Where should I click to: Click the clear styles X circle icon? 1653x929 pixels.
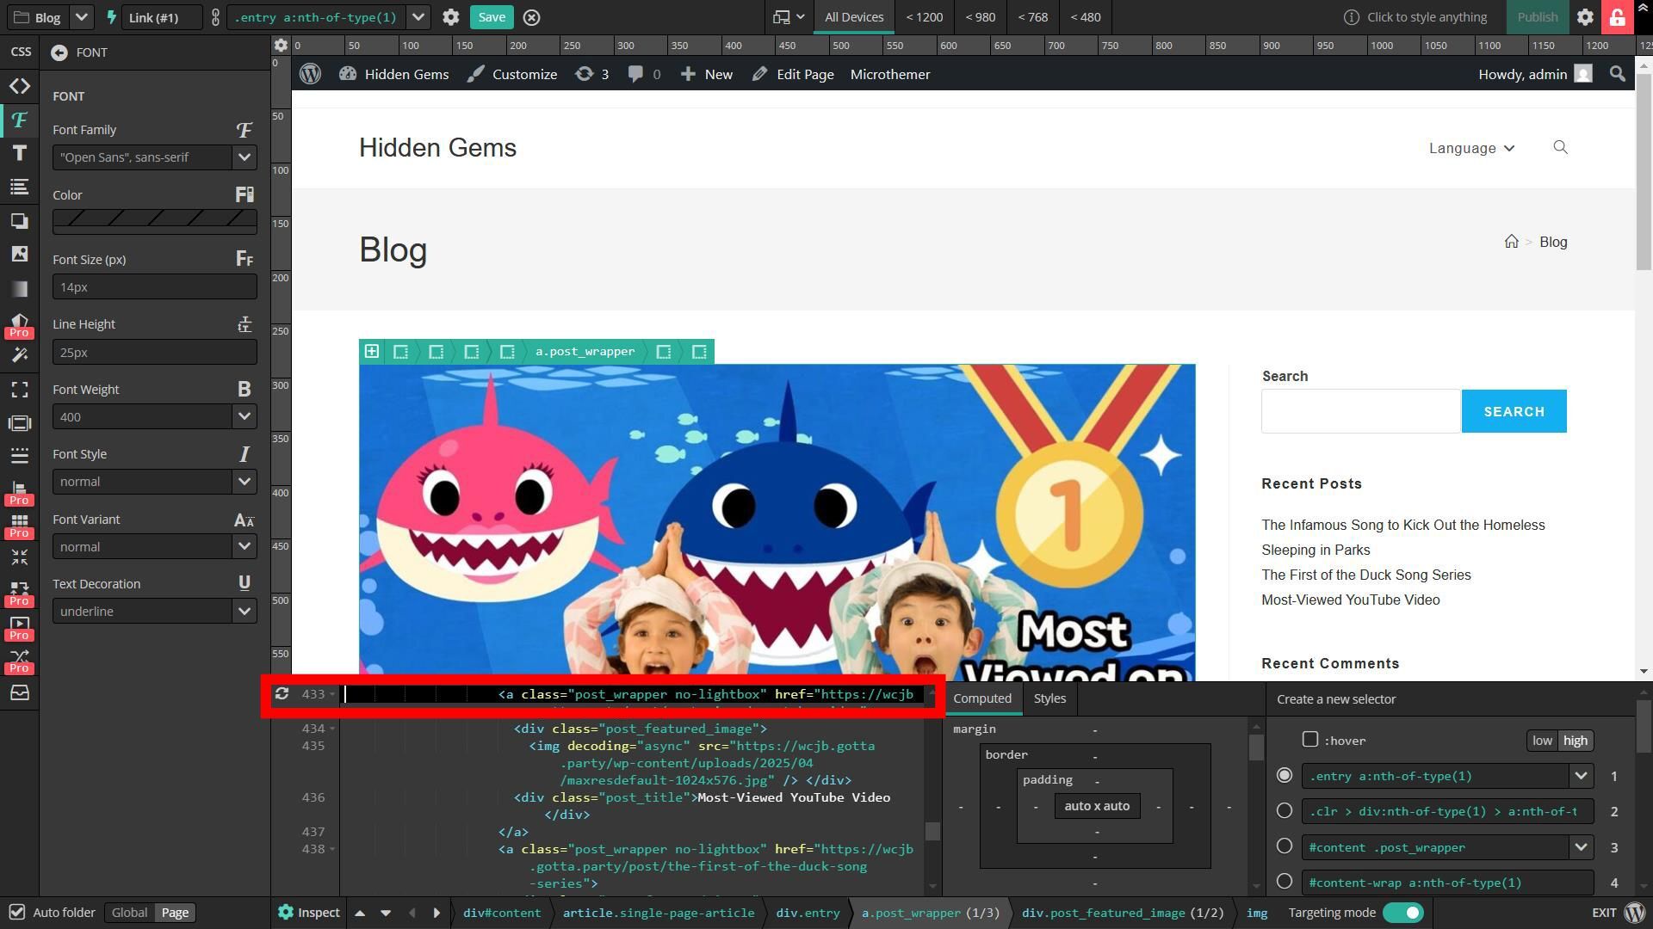(532, 17)
